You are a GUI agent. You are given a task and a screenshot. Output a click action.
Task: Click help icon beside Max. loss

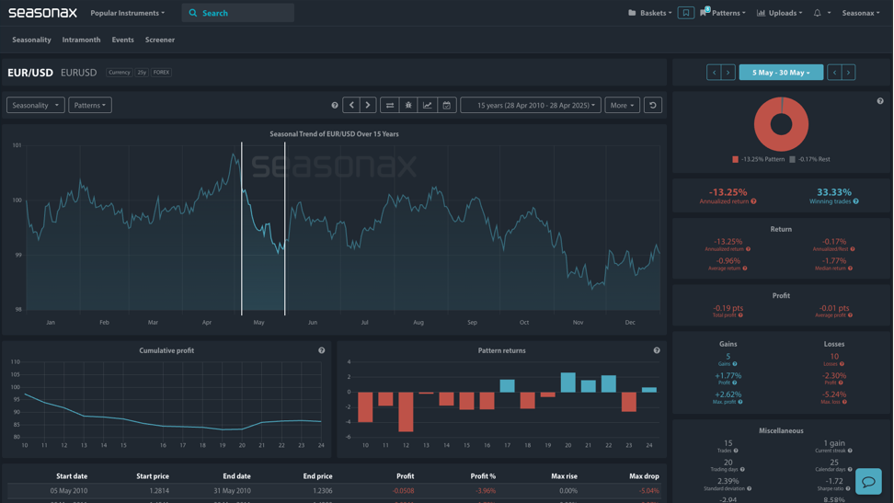pyautogui.click(x=844, y=402)
